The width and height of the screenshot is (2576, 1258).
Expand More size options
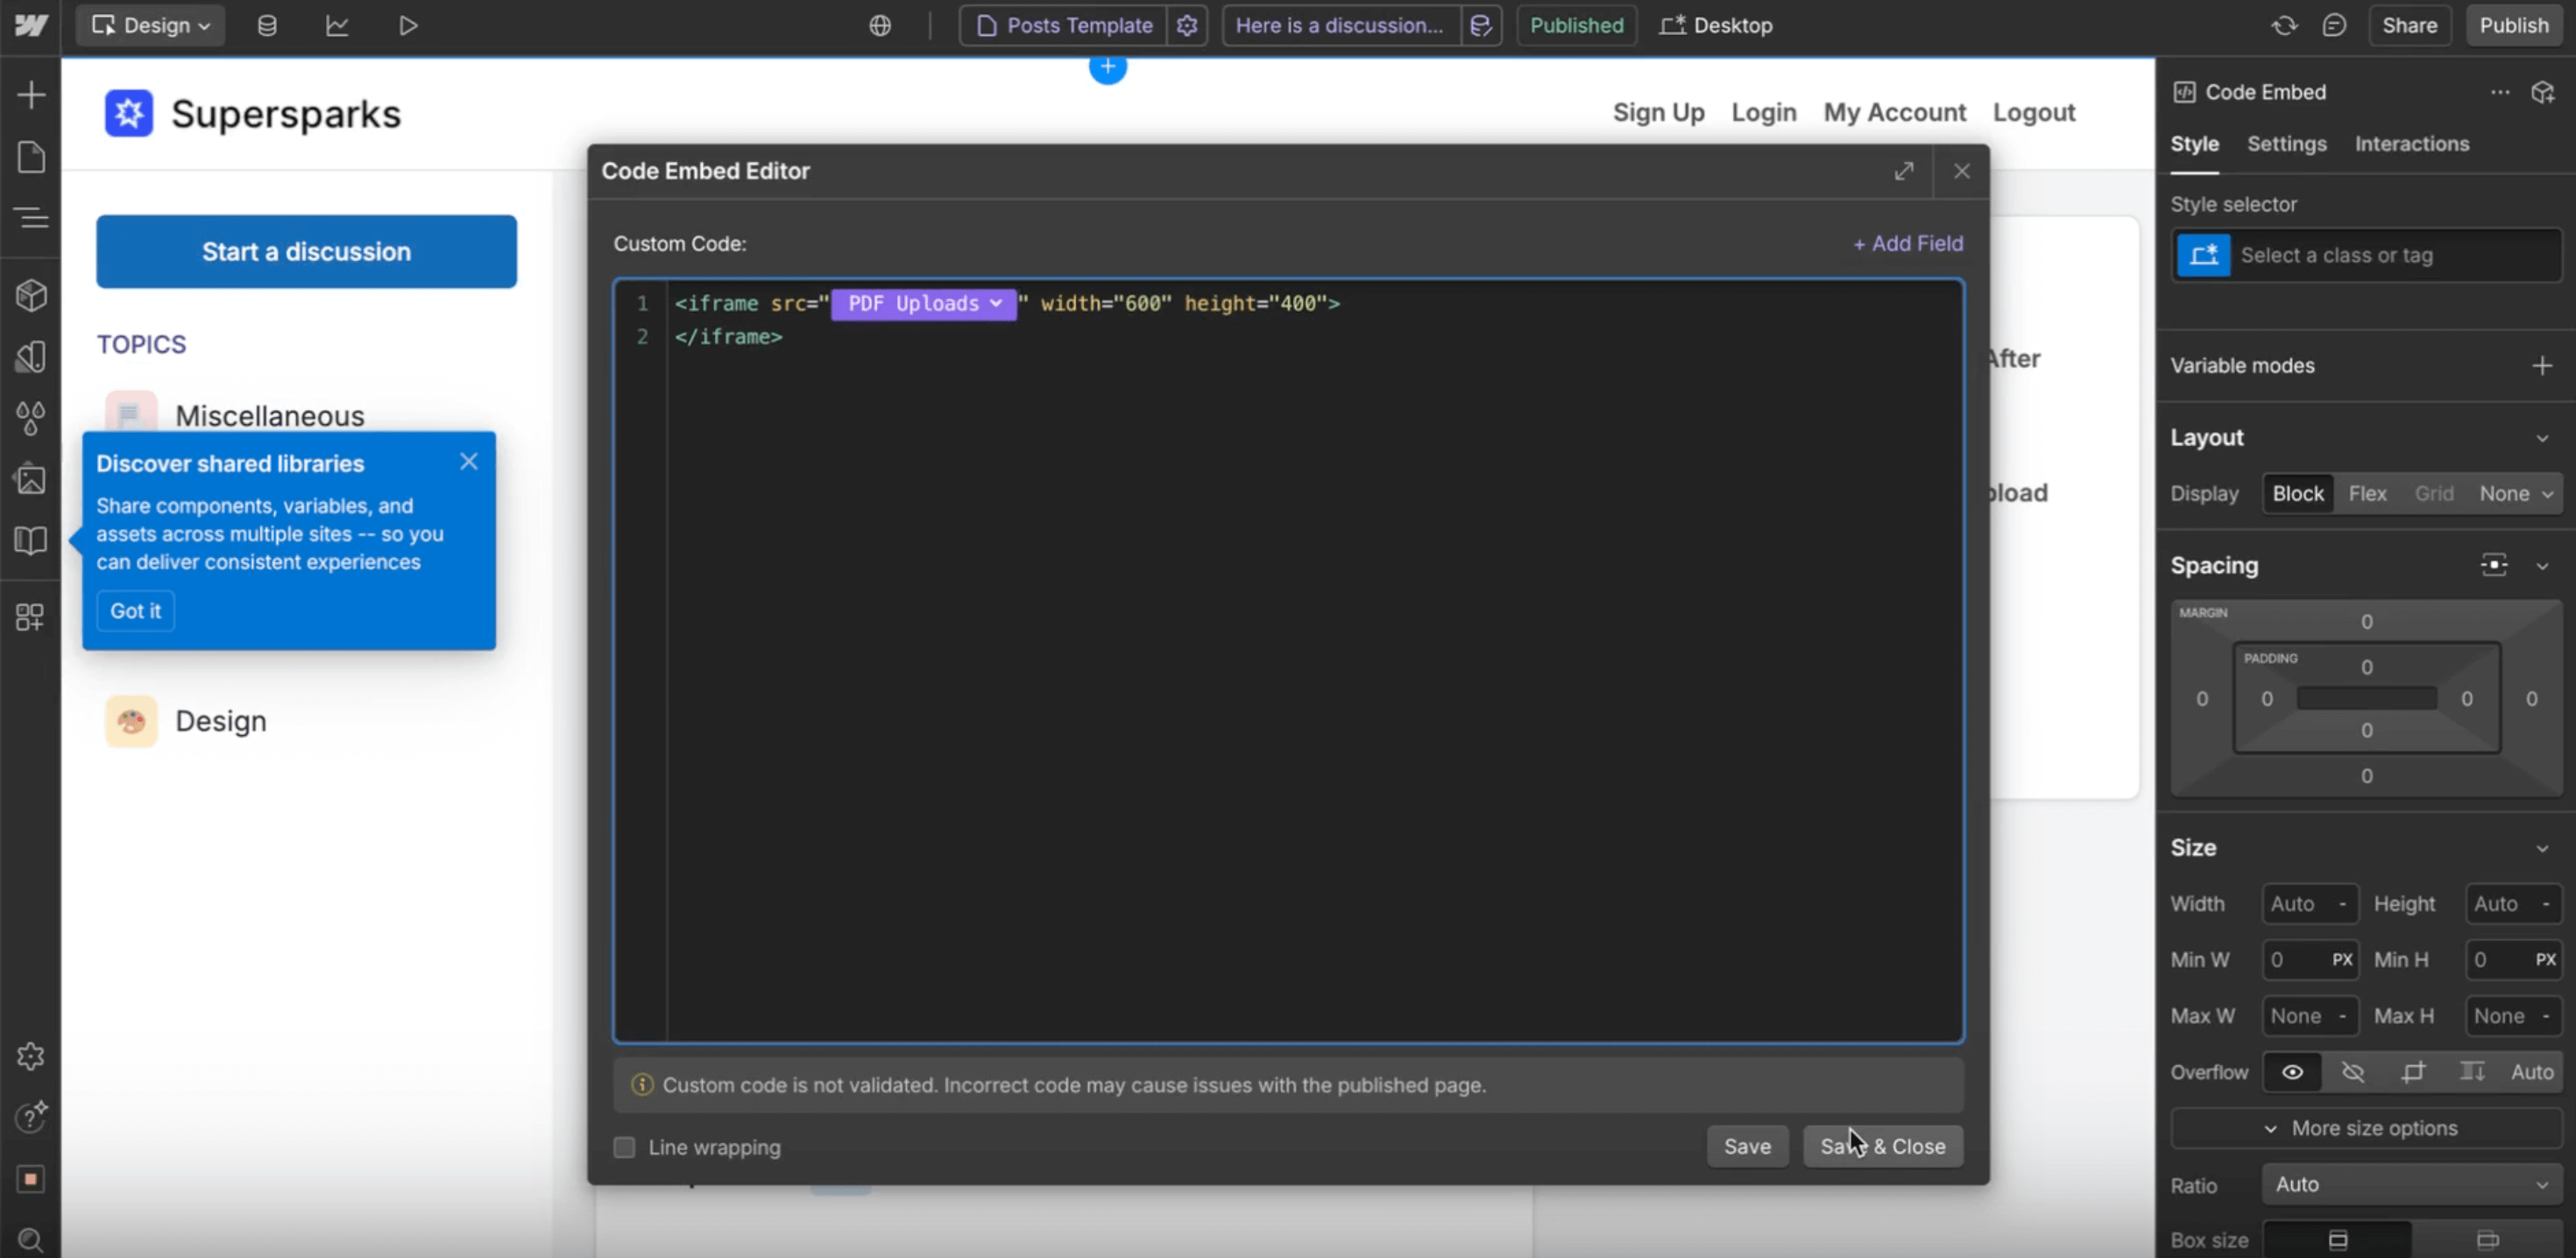point(2365,1128)
